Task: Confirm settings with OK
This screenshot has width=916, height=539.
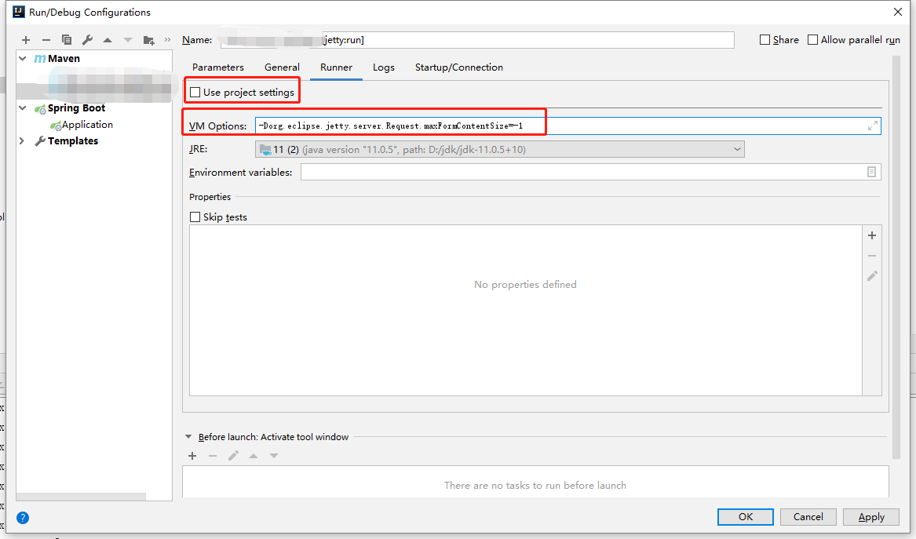Action: click(x=744, y=516)
